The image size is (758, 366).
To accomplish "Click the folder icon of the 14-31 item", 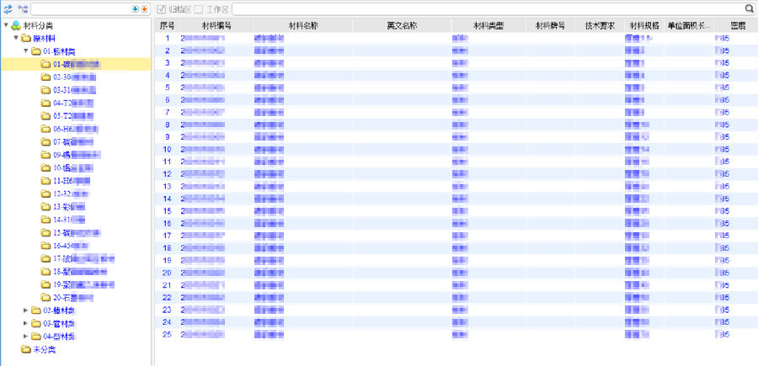I will (45, 220).
